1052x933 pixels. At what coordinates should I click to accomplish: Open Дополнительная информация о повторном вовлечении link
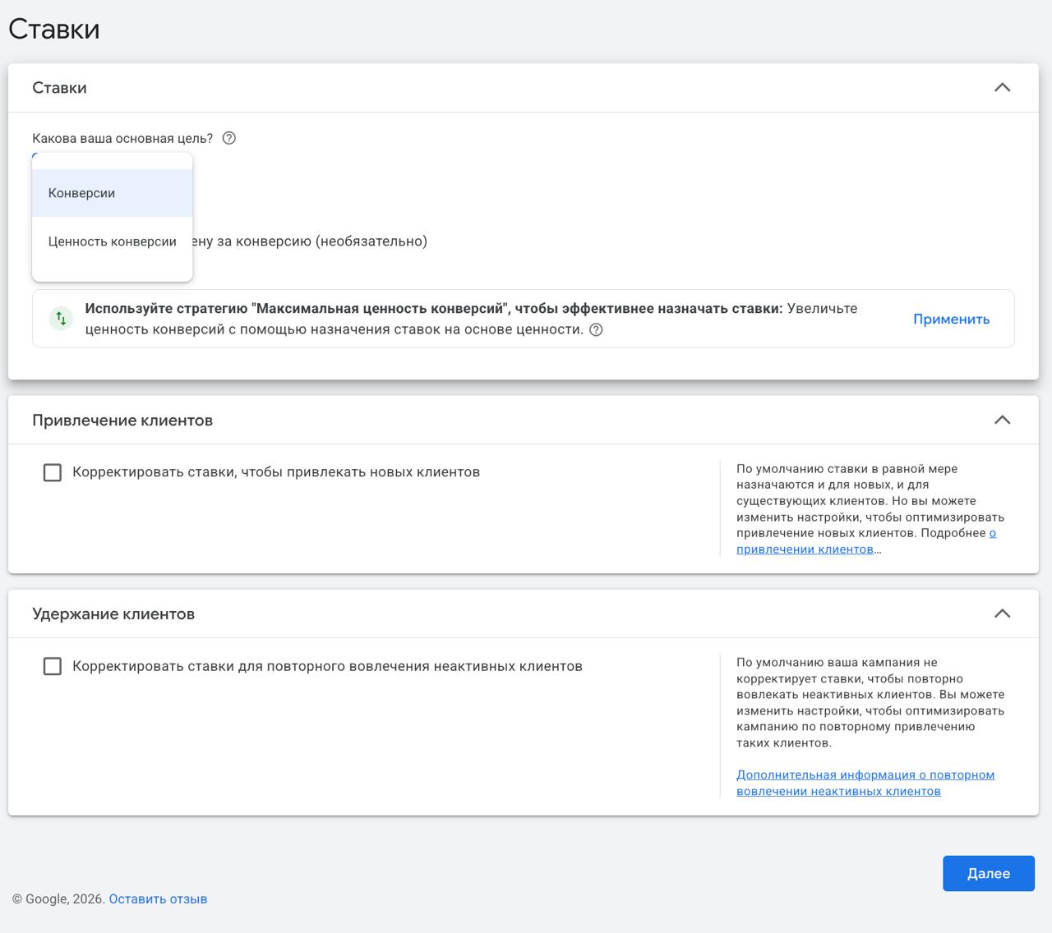point(865,783)
